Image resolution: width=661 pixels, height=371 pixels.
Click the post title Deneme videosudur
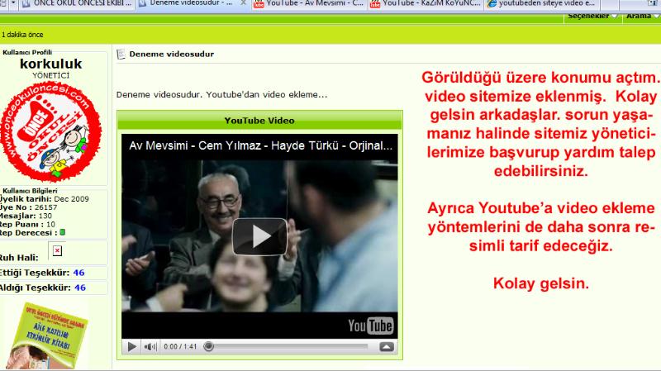pos(172,54)
